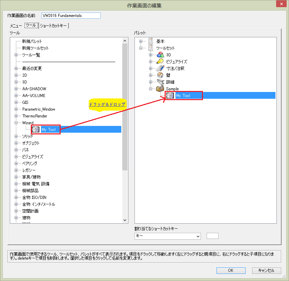Screen dimensions: 289x281
Task: Select the バネ category
Action: pos(26,150)
